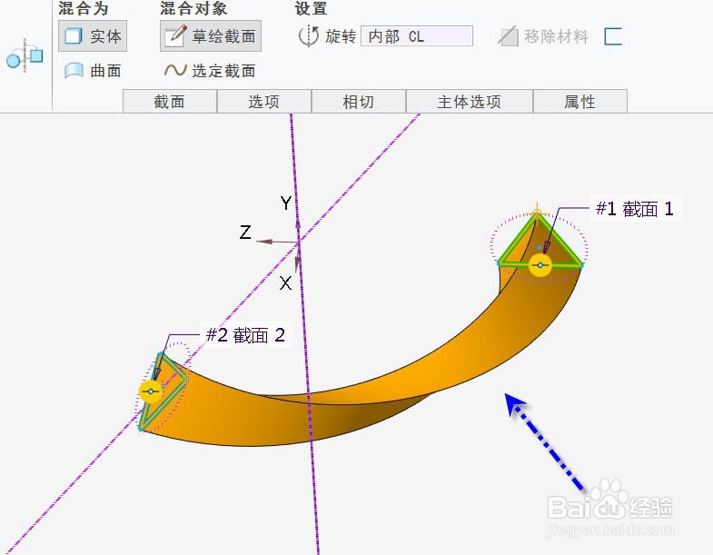Select the #2 截面 2 label
The height and width of the screenshot is (555, 713).
coord(245,335)
